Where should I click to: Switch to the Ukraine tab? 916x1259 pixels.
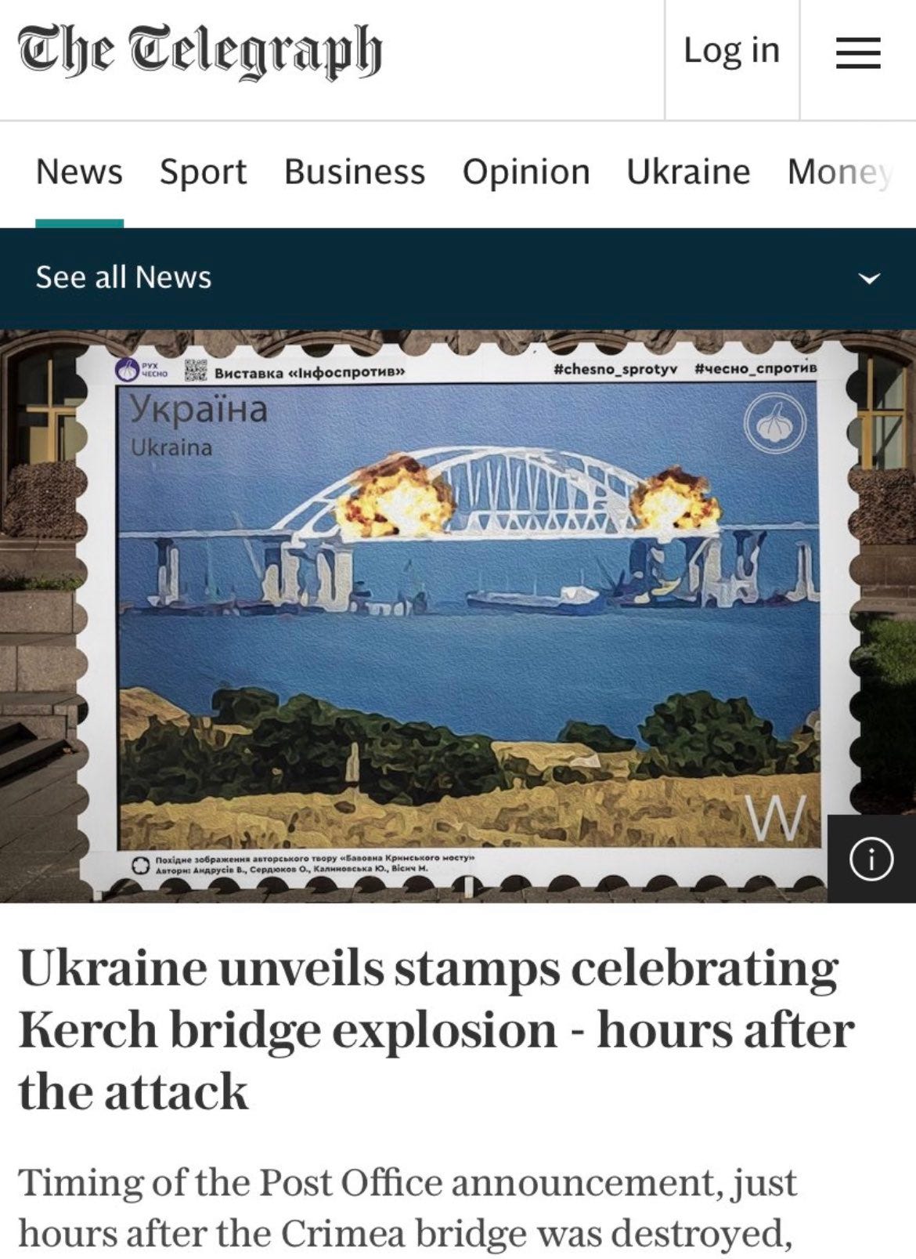click(688, 172)
